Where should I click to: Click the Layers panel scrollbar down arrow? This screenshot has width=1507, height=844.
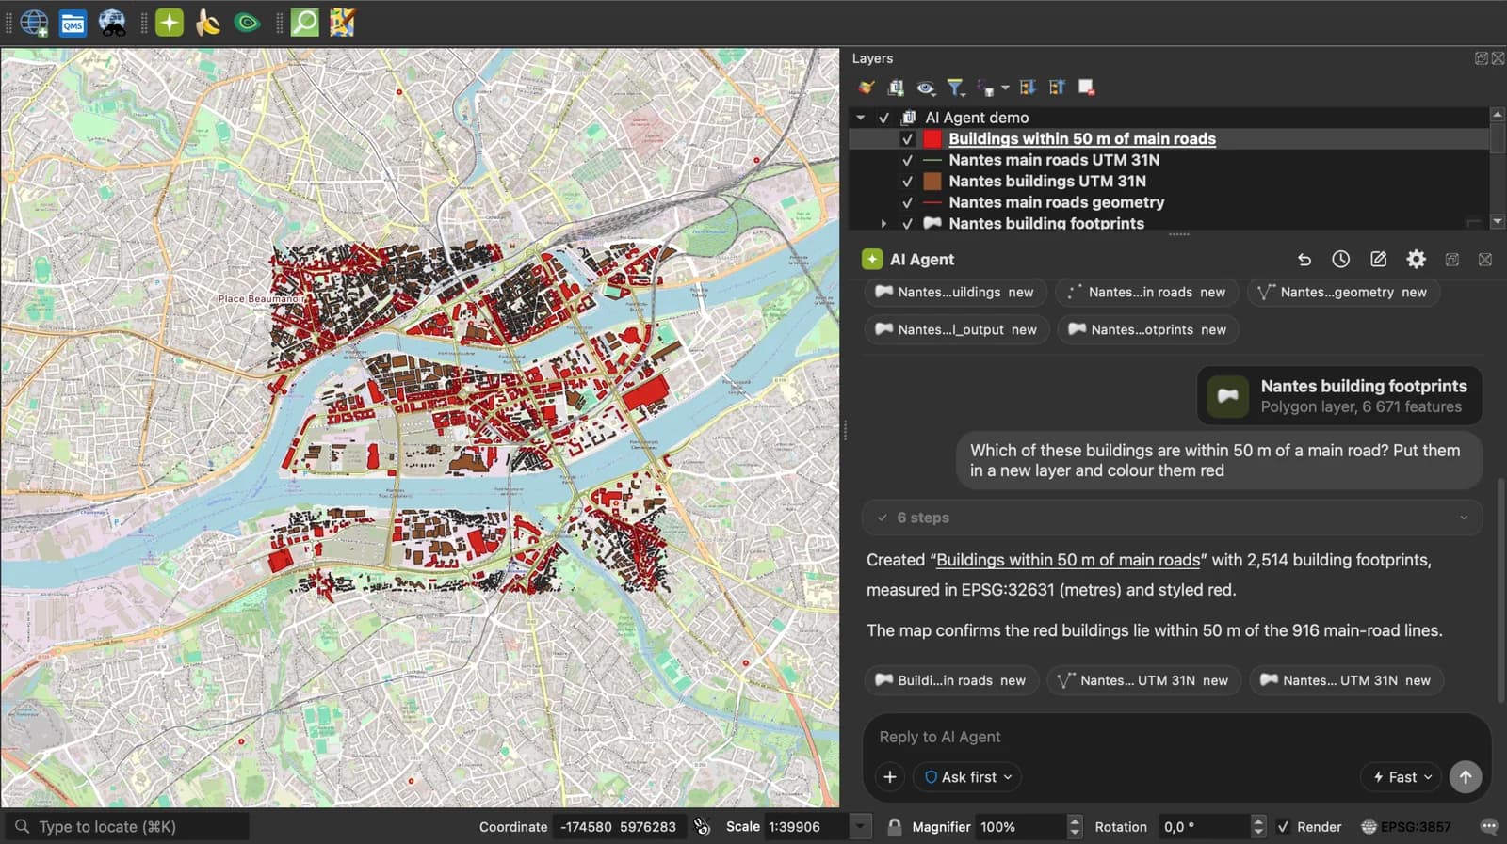pyautogui.click(x=1498, y=222)
